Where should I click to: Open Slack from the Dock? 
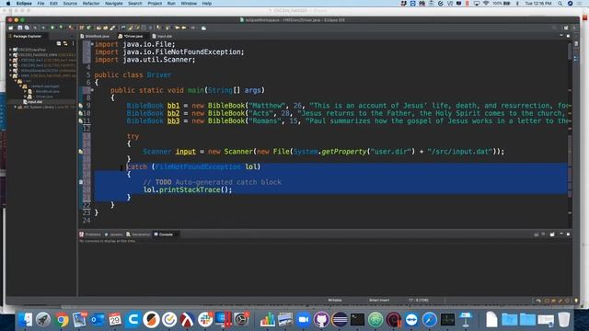tap(205, 320)
